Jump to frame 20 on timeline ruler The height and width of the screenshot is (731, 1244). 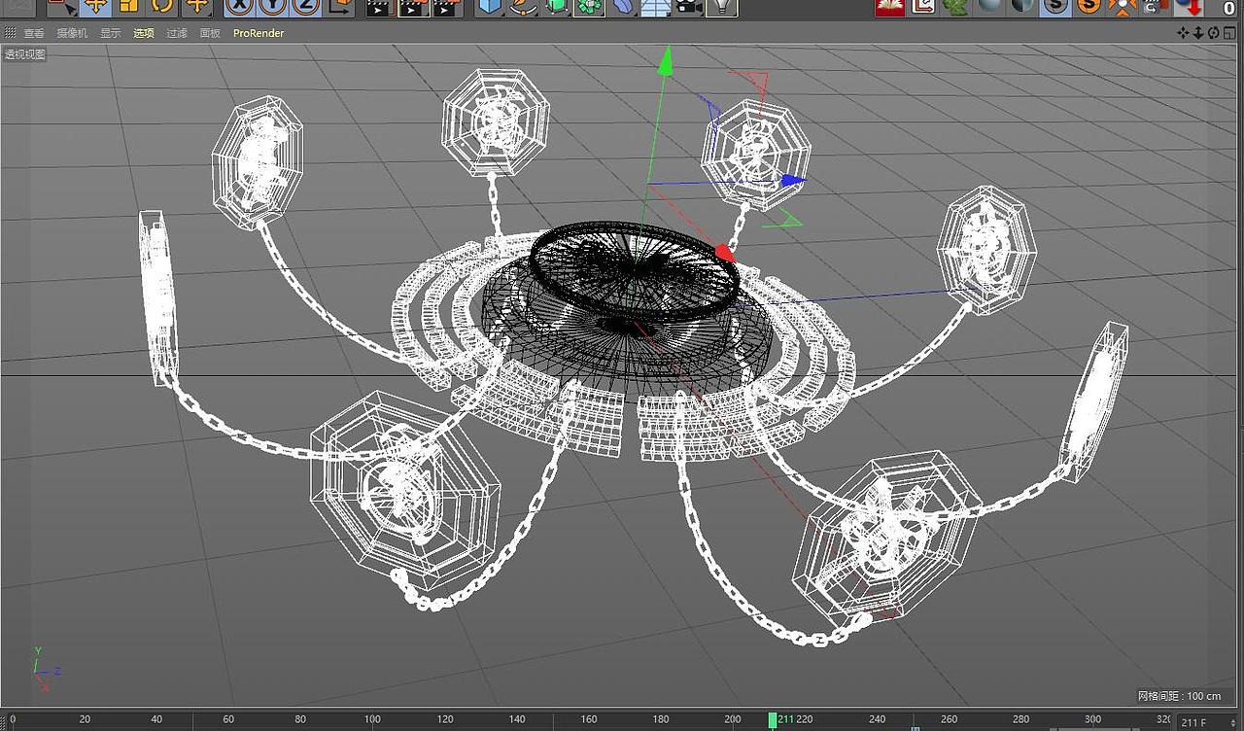tap(85, 719)
